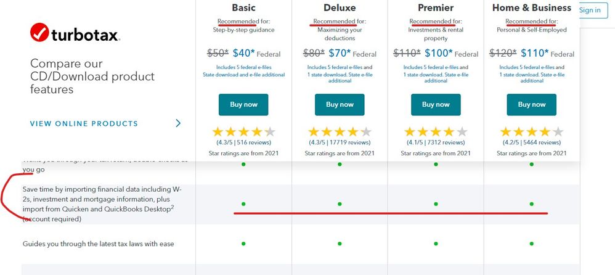
Task: Open the View Online Products link
Action: [x=84, y=123]
